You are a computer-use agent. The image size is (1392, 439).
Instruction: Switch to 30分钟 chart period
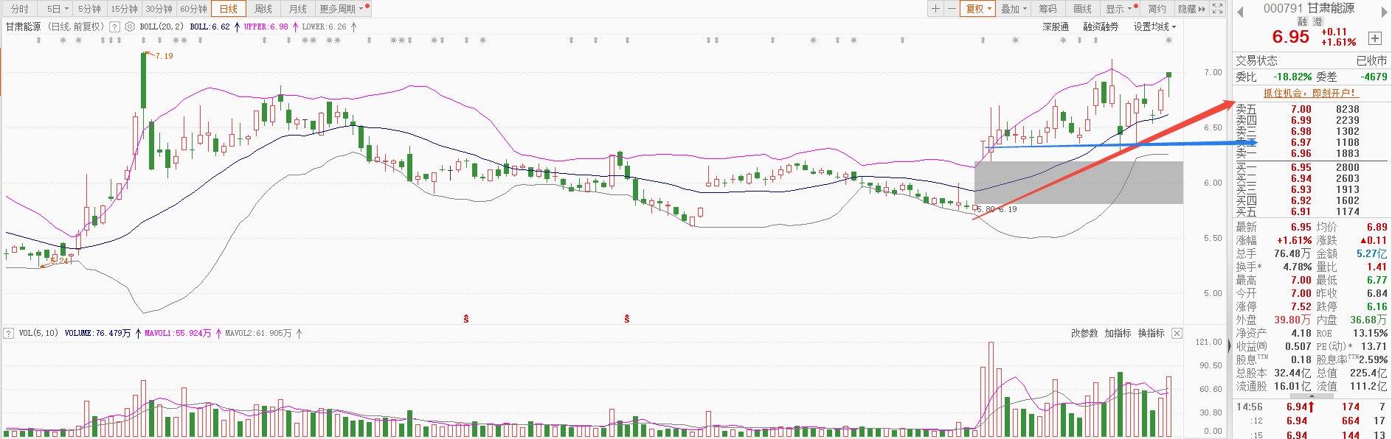click(x=159, y=9)
